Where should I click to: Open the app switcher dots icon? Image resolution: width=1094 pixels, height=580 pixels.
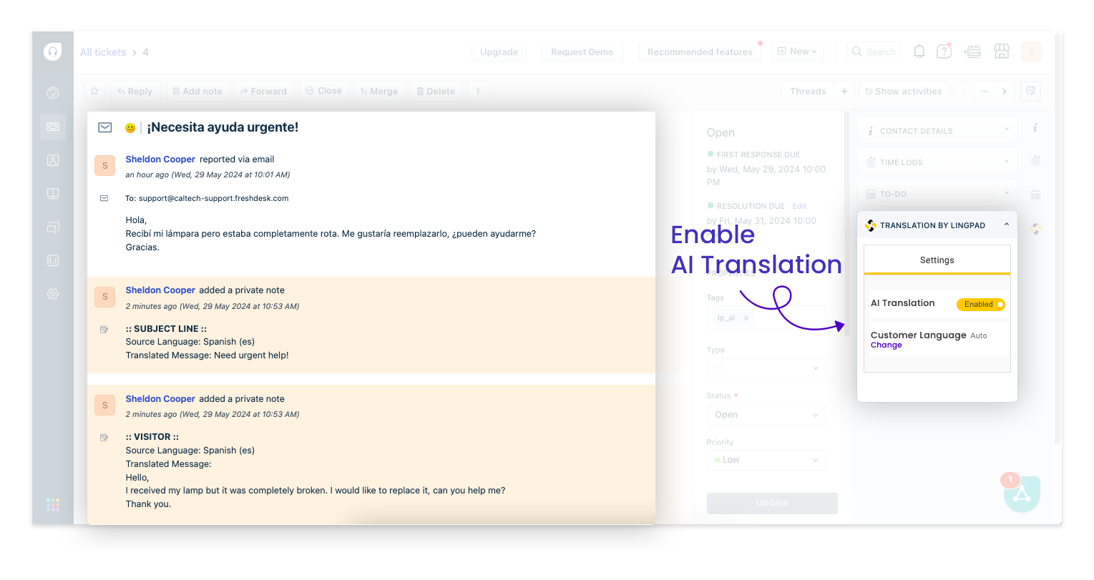53,505
